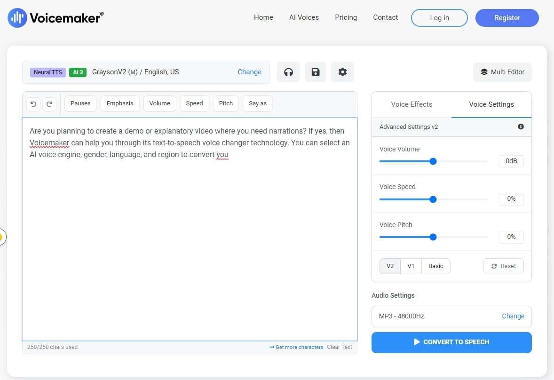Image resolution: width=554 pixels, height=380 pixels.
Task: Click the Voice Pitch slider handle
Action: [433, 237]
